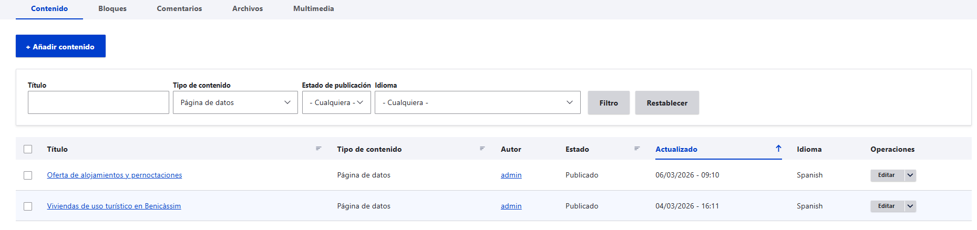Image resolution: width=977 pixels, height=230 pixels.
Task: Expand operations arrow for Viviendas row
Action: [x=910, y=206]
